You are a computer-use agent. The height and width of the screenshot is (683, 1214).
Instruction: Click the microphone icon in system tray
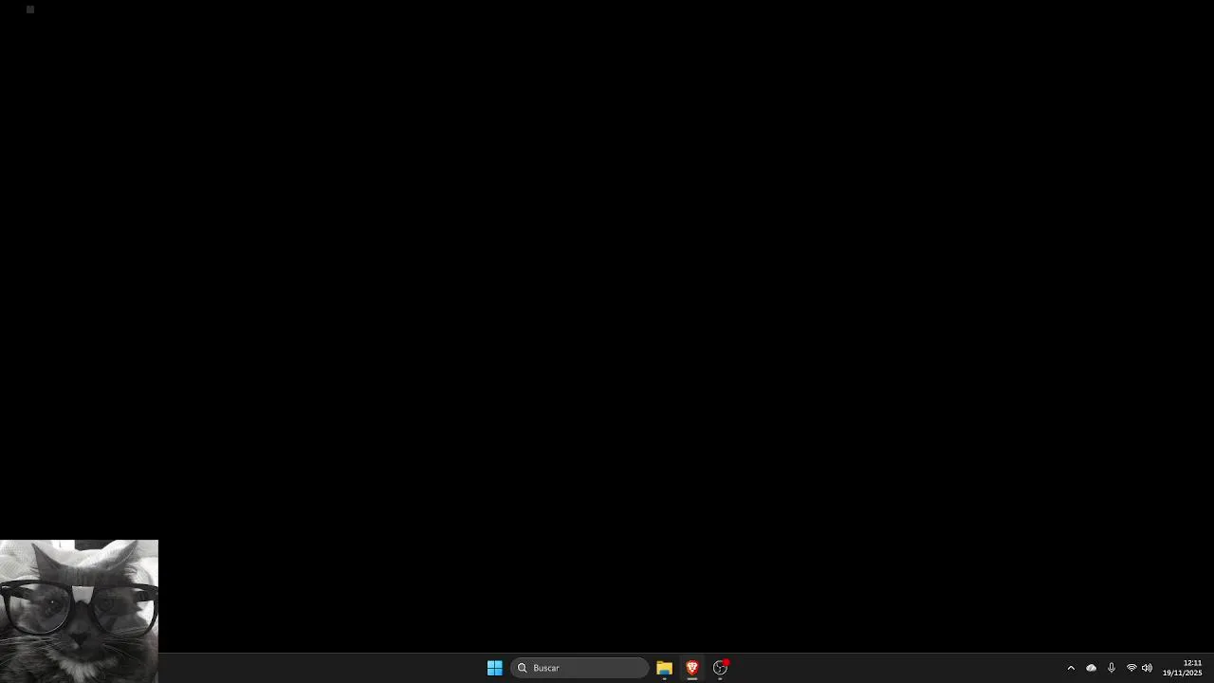coord(1111,668)
